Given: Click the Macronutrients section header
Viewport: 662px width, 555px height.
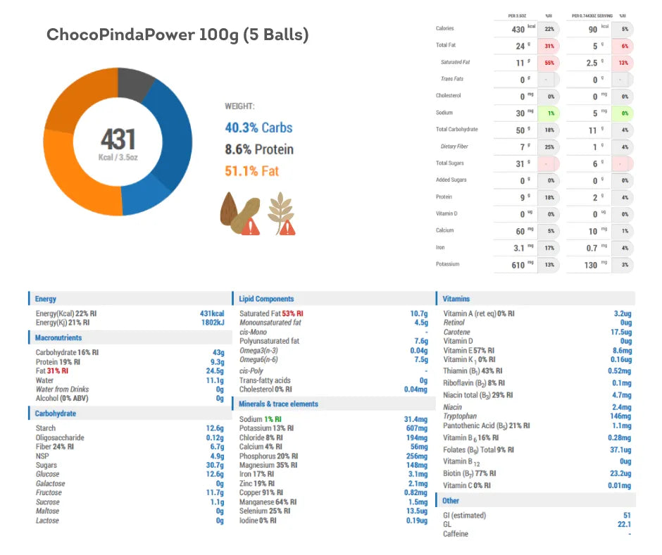Looking at the screenshot, I should click(x=58, y=338).
